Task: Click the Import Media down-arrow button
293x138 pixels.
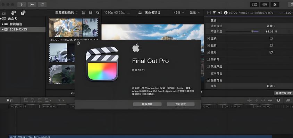Action: point(22,4)
